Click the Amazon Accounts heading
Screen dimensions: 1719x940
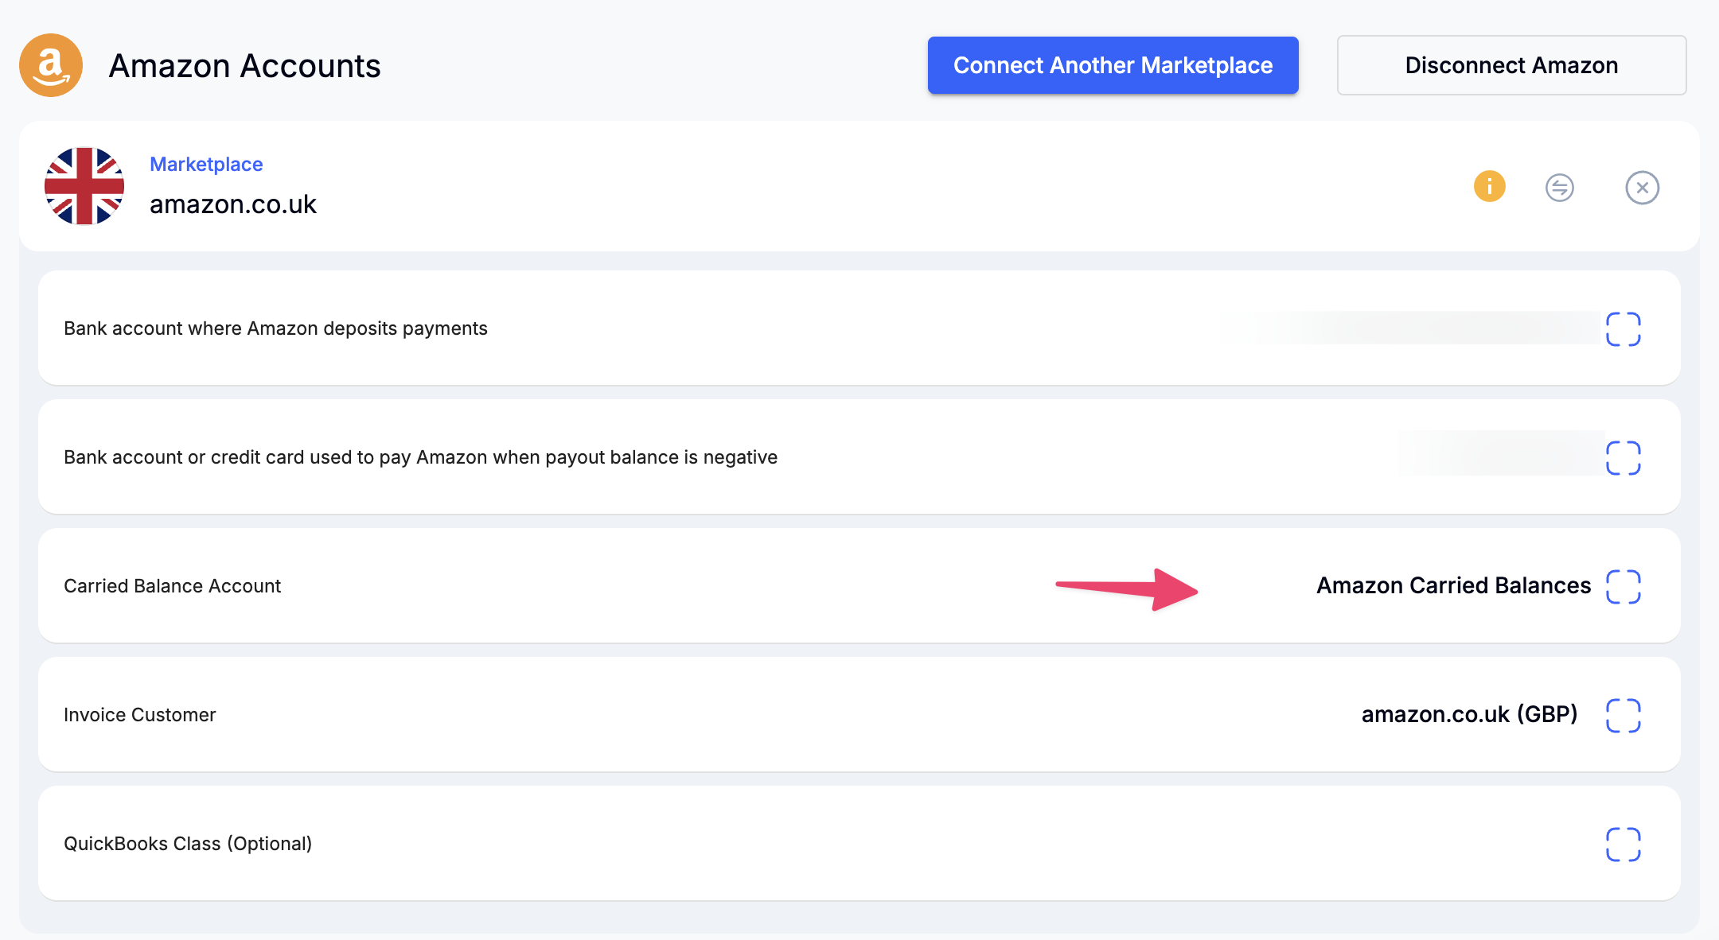click(245, 65)
